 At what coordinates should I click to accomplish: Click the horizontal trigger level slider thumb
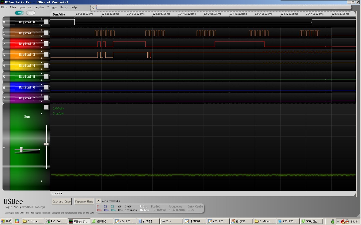tap(21, 150)
